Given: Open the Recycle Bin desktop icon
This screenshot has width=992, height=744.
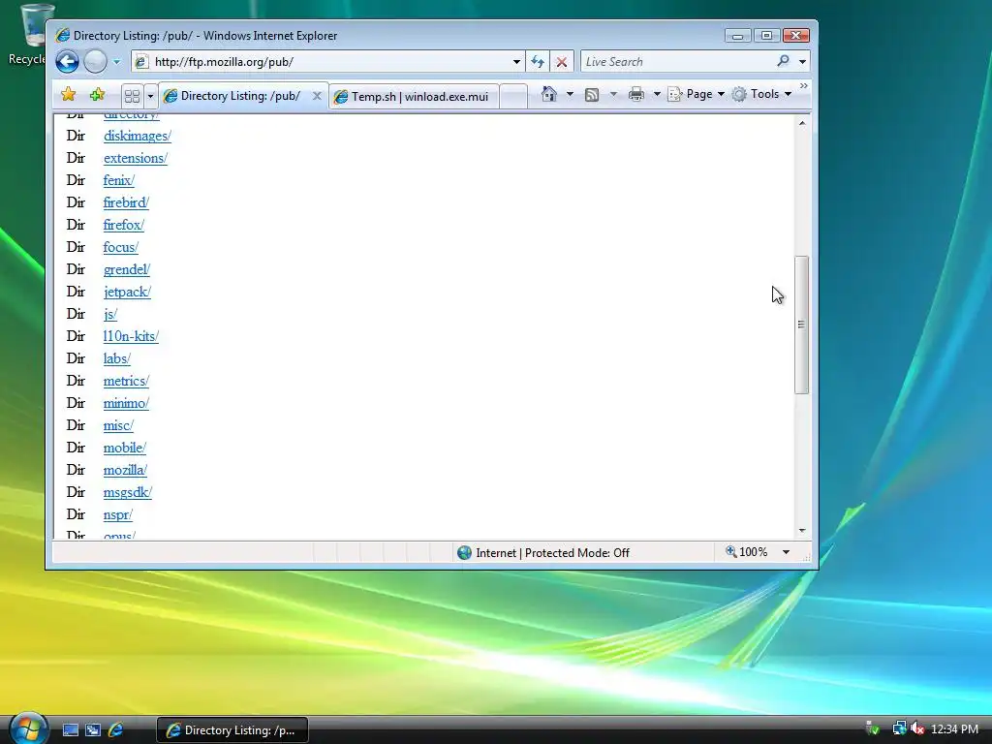Looking at the screenshot, I should (28, 35).
